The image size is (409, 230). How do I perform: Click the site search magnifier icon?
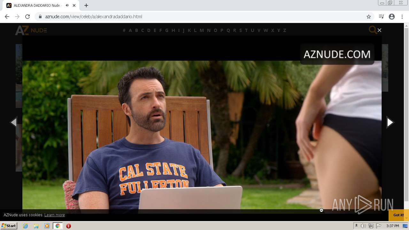(x=373, y=30)
